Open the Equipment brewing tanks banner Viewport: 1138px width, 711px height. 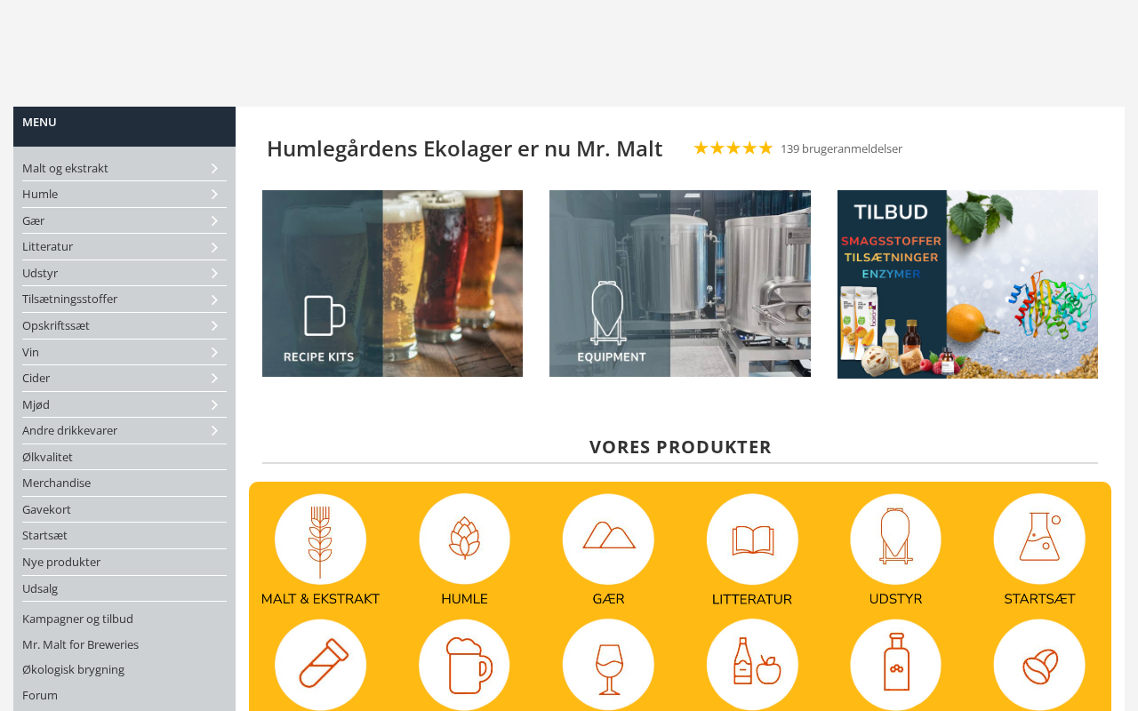click(x=680, y=284)
